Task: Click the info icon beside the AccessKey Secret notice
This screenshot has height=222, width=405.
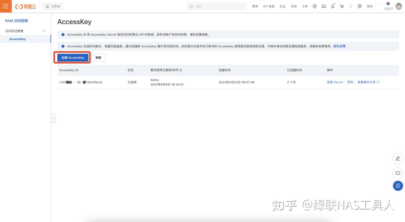Action: pyautogui.click(x=63, y=35)
